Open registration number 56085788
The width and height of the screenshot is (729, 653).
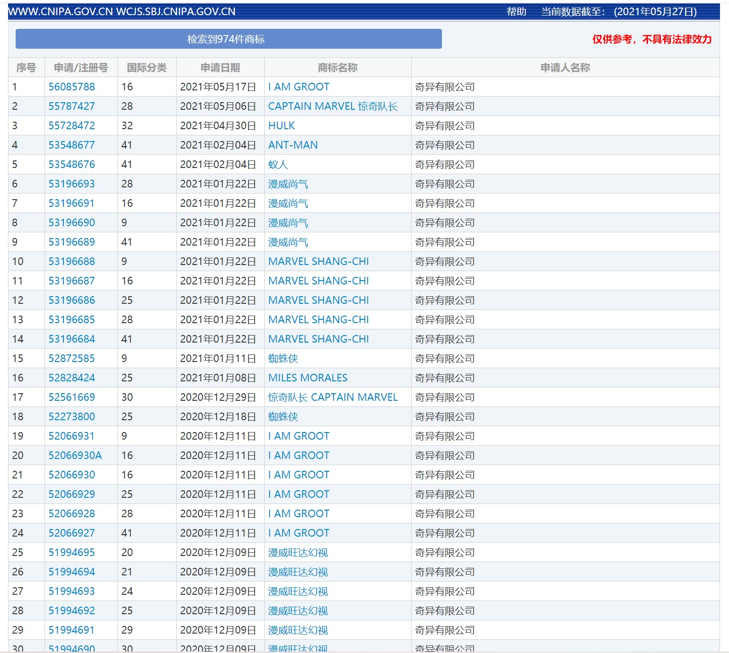click(x=72, y=87)
